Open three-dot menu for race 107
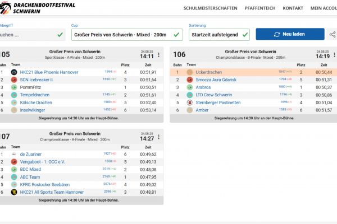Image resolution: width=337 pixels, height=224 pixels. coord(158,137)
